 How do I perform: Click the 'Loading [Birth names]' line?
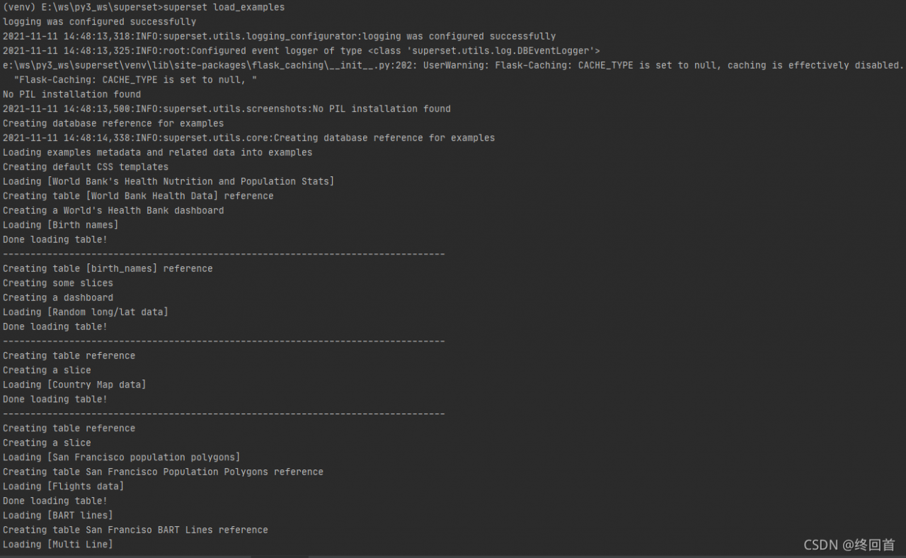click(60, 225)
